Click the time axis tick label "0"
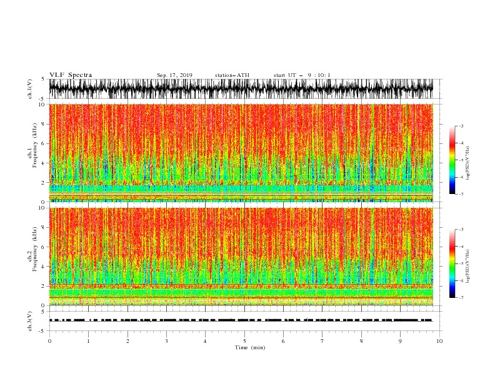 click(x=49, y=341)
